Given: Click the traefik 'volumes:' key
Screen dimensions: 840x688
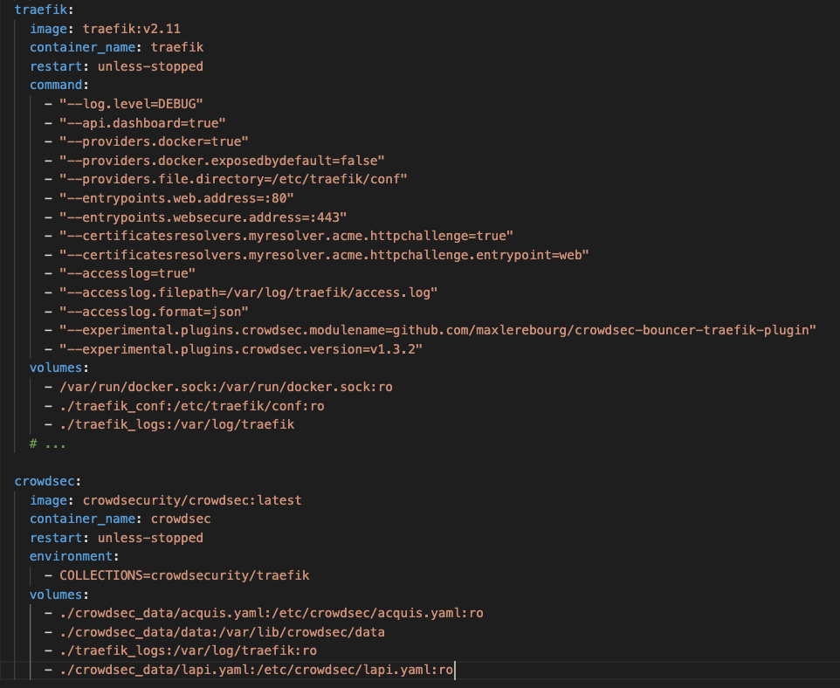Looking at the screenshot, I should (x=59, y=368).
